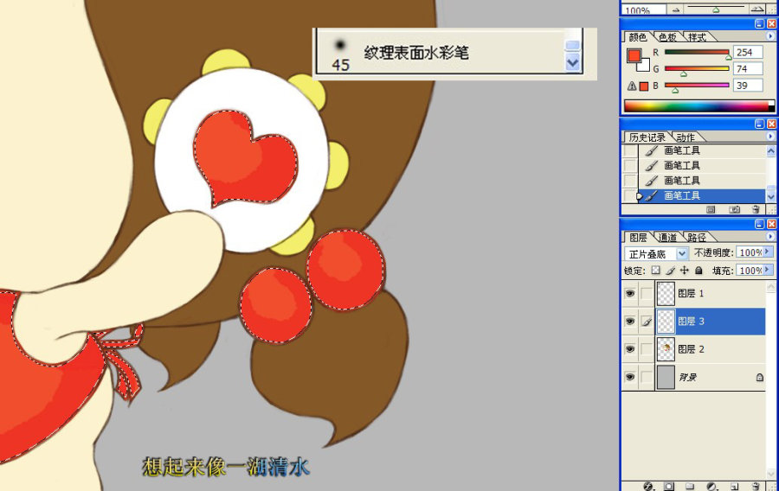This screenshot has height=491, width=779.
Task: Hide 图层 3 via its eye icon
Action: point(630,322)
